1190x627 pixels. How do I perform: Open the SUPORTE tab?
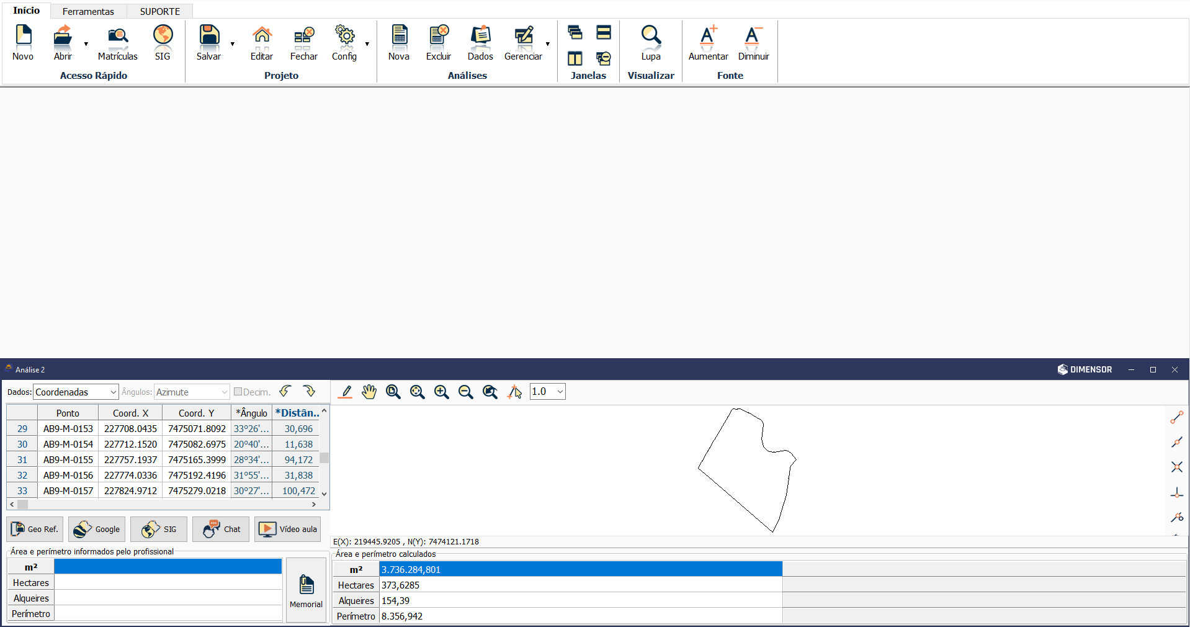click(159, 11)
